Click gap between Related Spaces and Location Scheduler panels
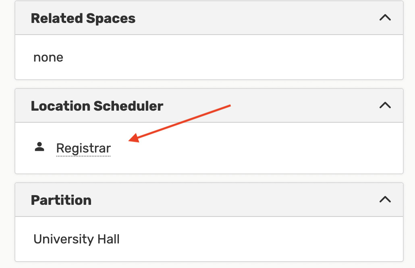This screenshot has height=268, width=415. click(x=209, y=84)
